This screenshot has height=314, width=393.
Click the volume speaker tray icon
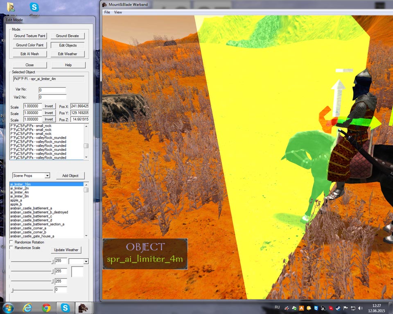[x=359, y=307]
